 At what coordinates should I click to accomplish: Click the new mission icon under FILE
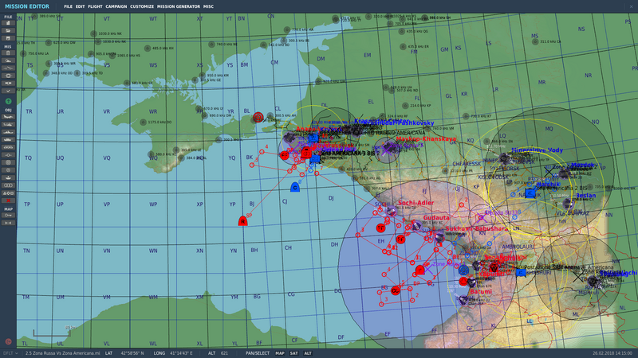pos(9,22)
